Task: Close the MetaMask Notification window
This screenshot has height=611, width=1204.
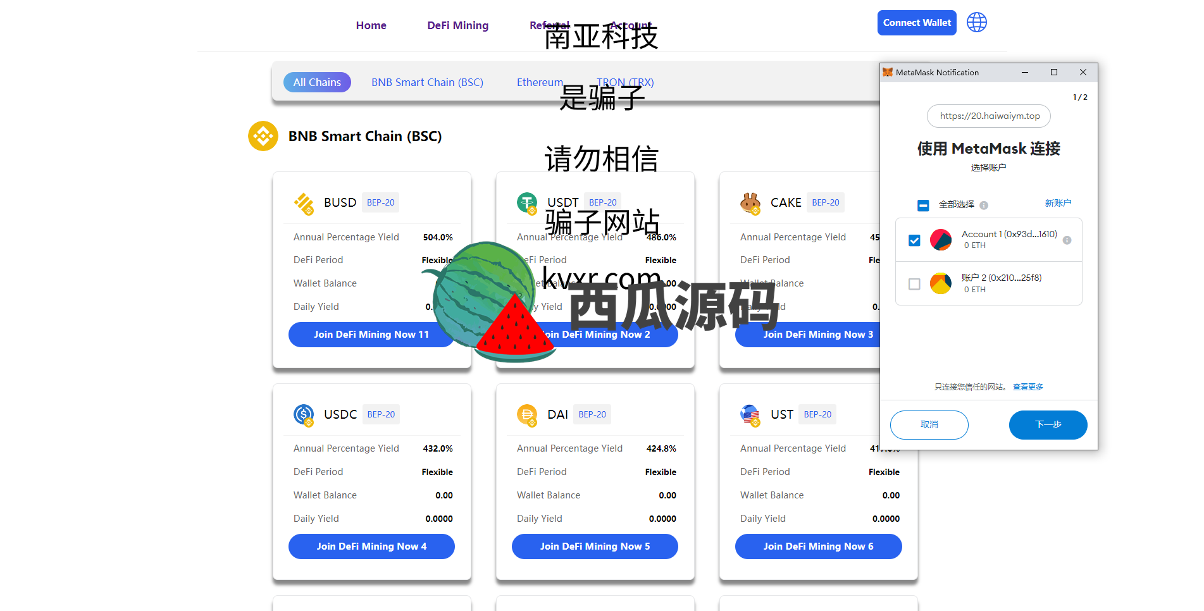Action: (1083, 72)
